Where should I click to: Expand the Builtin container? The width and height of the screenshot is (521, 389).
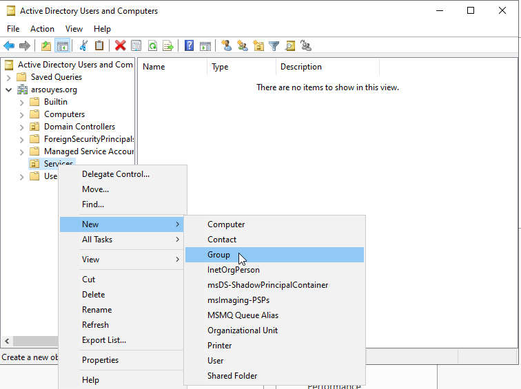[x=21, y=103]
